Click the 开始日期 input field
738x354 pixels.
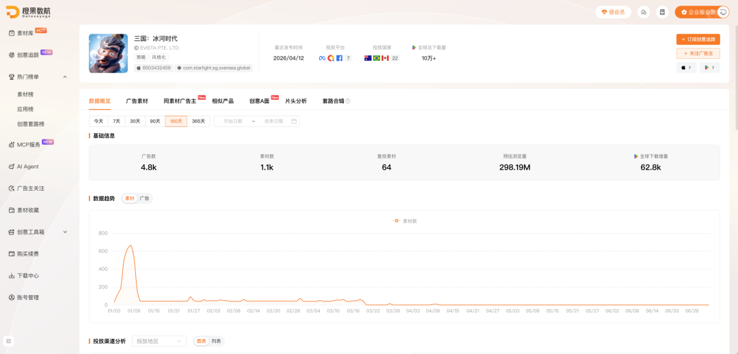(x=233, y=121)
